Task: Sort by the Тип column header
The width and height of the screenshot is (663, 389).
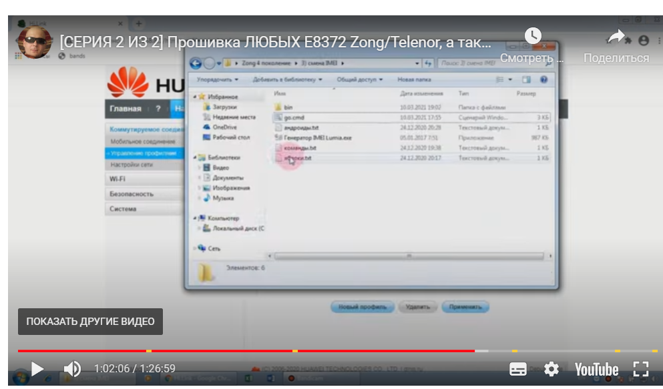Action: (463, 93)
